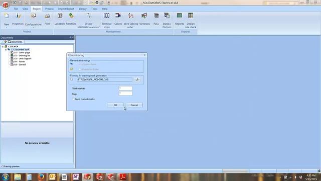The width and height of the screenshot is (321, 181).
Task: Click the taskbar clock
Action: (311, 177)
